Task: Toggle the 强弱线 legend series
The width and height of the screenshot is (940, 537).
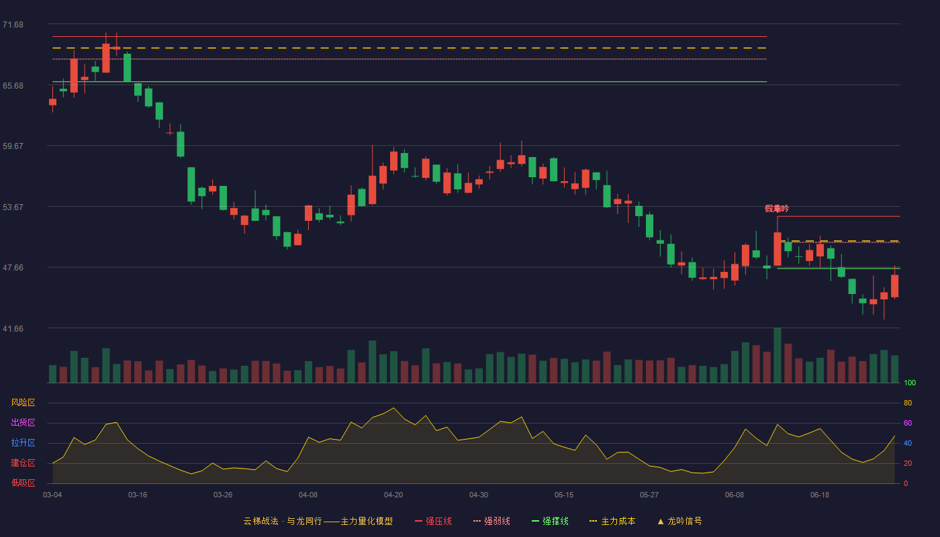Action: pos(491,521)
